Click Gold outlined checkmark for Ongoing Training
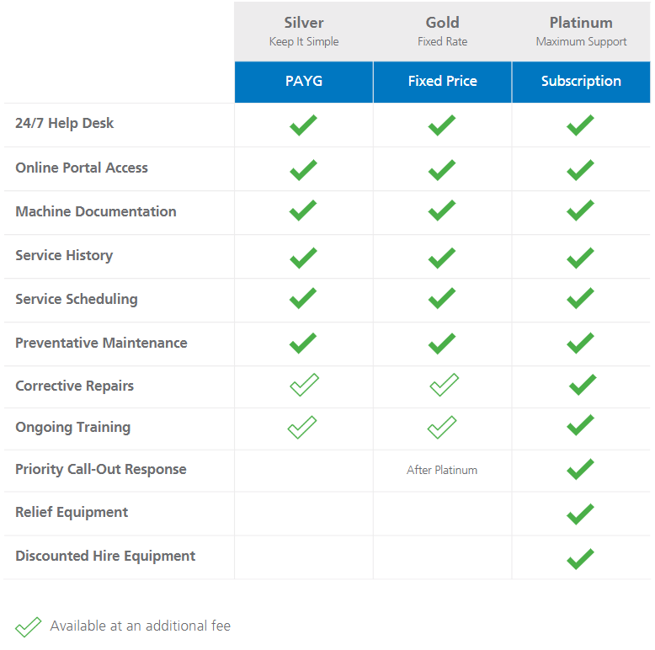 (442, 428)
